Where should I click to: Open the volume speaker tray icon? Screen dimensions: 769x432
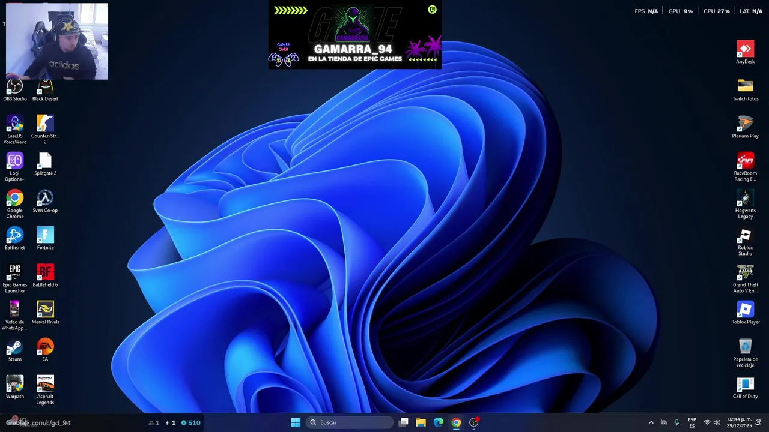tap(717, 422)
